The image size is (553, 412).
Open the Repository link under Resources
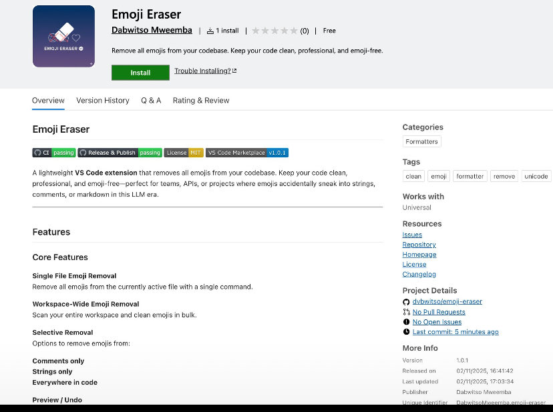[419, 244]
